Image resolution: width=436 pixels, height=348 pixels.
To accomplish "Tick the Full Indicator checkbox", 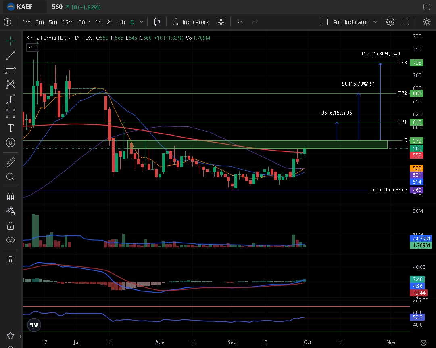I will [323, 22].
